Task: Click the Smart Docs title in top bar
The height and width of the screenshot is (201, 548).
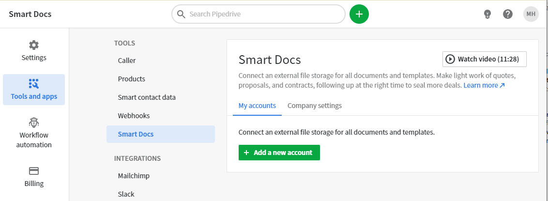Action: coord(30,15)
